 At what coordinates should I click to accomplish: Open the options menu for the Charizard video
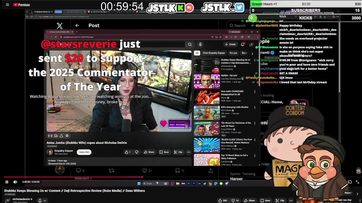(255, 92)
